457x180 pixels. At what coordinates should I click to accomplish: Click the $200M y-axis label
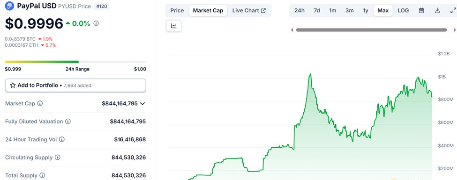[446, 168]
